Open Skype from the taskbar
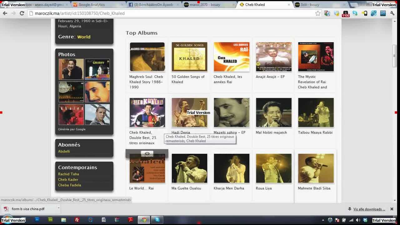This screenshot has height=225, width=400. click(157, 220)
